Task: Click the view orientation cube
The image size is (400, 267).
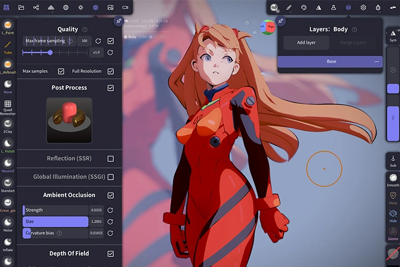Action: (x=268, y=27)
